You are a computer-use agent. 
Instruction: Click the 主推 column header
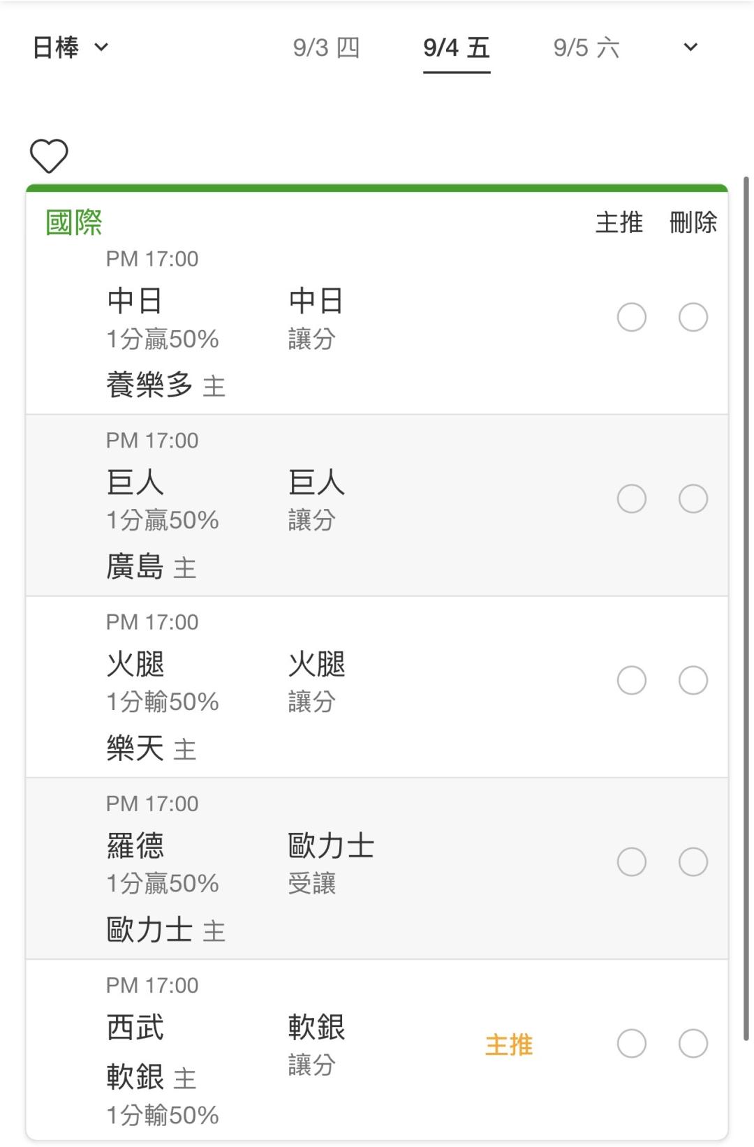[619, 223]
